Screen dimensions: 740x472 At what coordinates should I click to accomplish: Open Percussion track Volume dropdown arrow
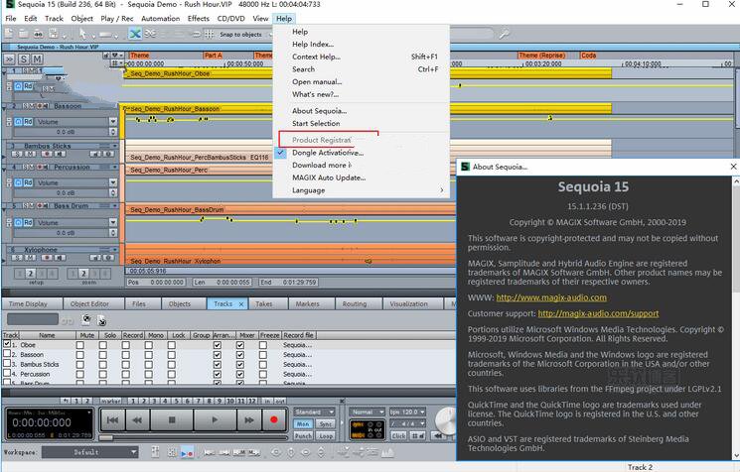113,182
